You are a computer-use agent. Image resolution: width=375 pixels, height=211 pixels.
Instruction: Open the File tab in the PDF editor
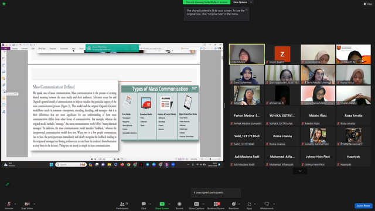click(5, 49)
